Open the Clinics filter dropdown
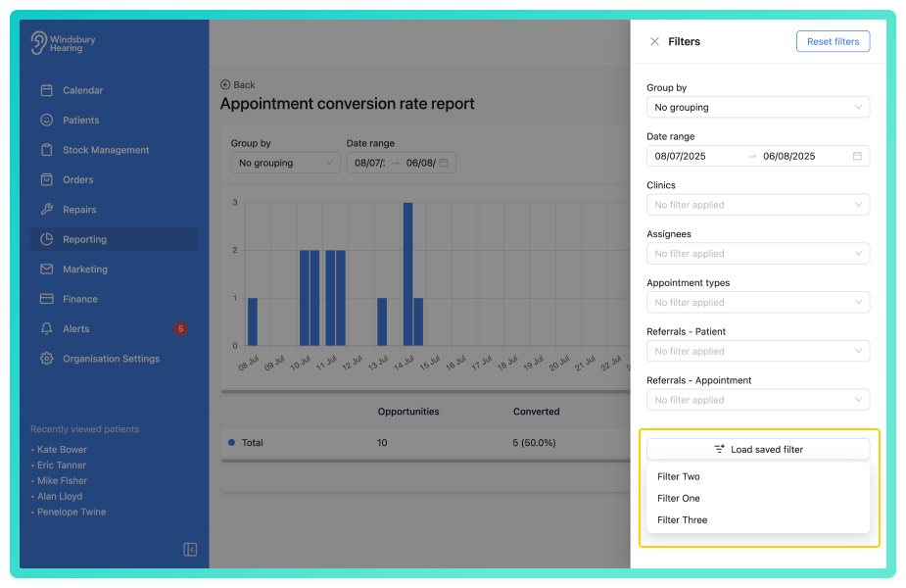 tap(757, 205)
